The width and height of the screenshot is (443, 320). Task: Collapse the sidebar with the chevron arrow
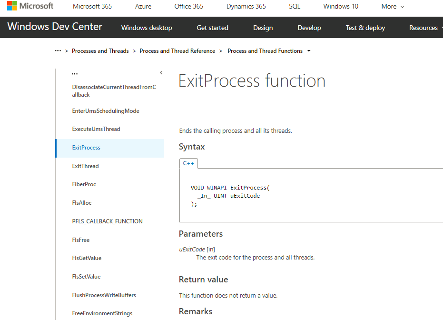click(x=161, y=73)
